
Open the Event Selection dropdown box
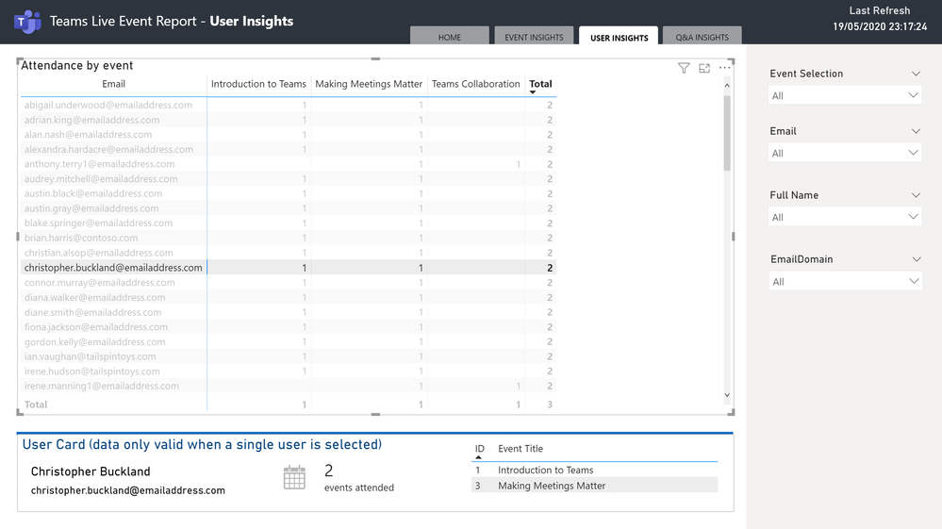[x=845, y=95]
